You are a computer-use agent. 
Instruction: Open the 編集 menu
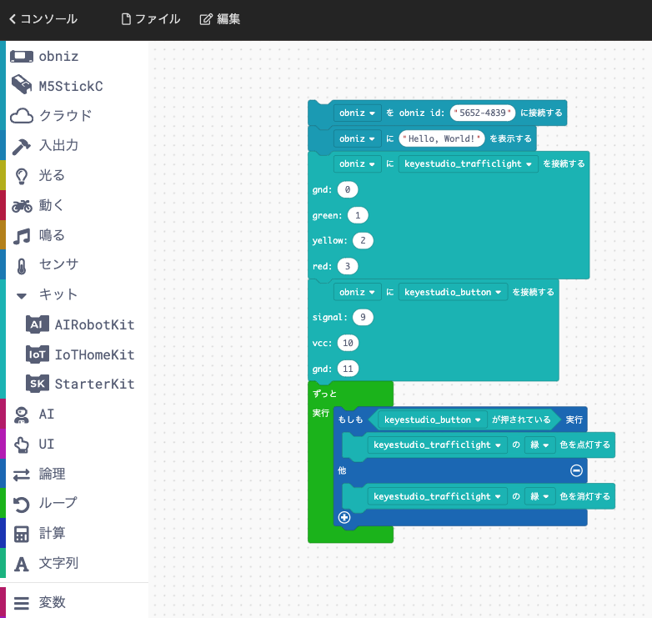tap(220, 19)
